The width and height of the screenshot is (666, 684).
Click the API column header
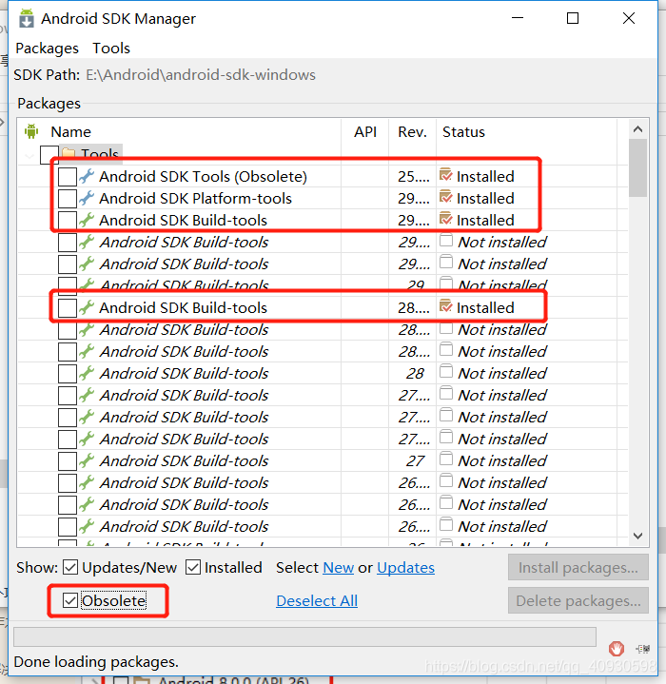(x=365, y=131)
